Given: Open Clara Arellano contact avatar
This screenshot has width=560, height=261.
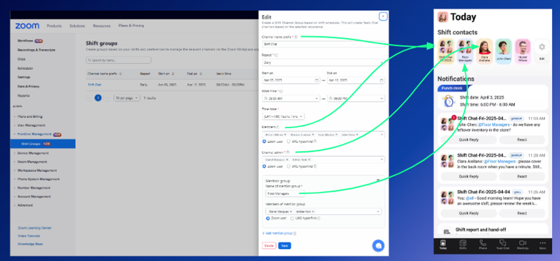Looking at the screenshot, I should (484, 47).
